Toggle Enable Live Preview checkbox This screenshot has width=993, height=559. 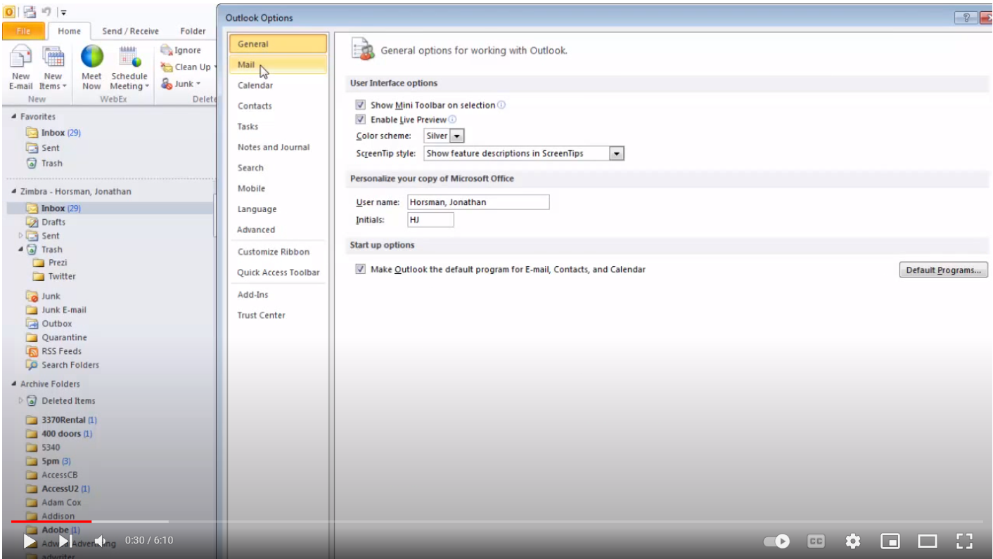pyautogui.click(x=361, y=119)
